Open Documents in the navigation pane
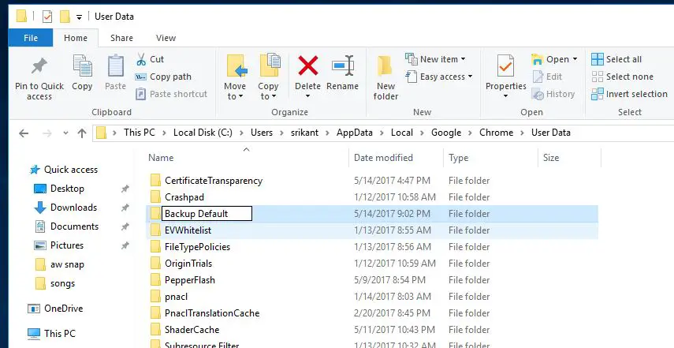 pos(74,226)
